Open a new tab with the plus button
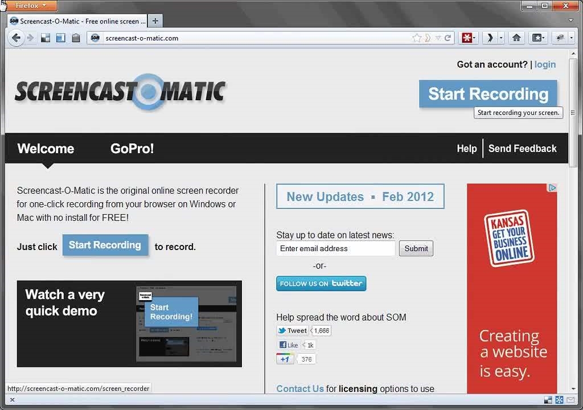Image resolution: width=583 pixels, height=410 pixels. (155, 21)
